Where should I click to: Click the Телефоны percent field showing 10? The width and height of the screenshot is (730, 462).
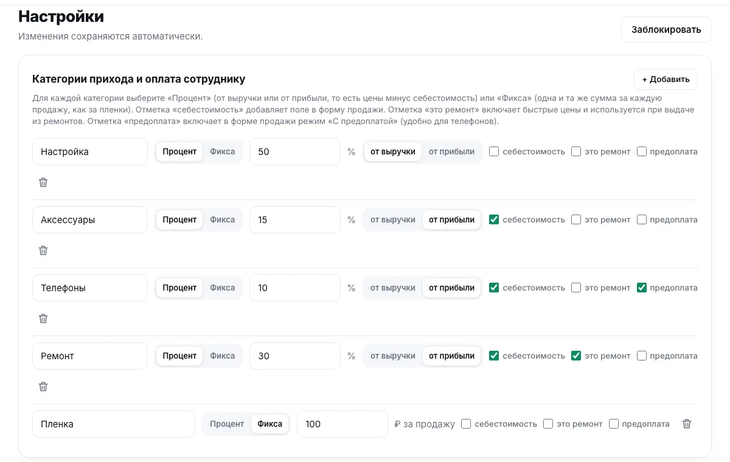pos(295,288)
